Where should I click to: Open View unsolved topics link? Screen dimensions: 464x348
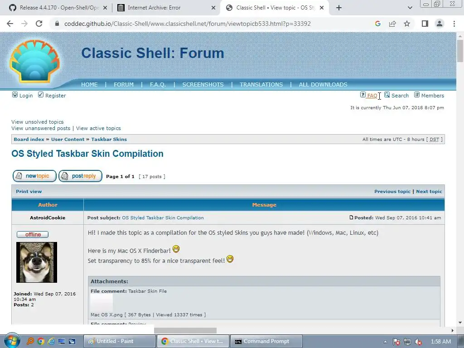(x=37, y=122)
